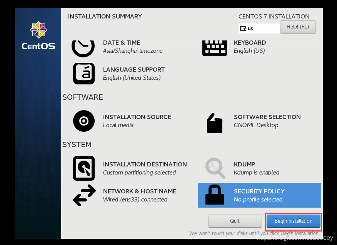Click the INSTALLATION SUMMARY title
This screenshot has width=337, height=245.
point(105,16)
